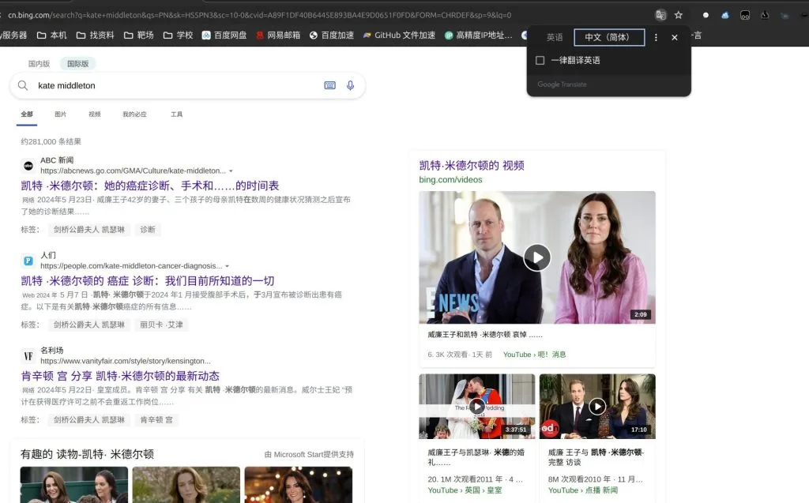Click the 由 Microsoft Start提供支持 label
The width and height of the screenshot is (809, 503).
tap(309, 455)
